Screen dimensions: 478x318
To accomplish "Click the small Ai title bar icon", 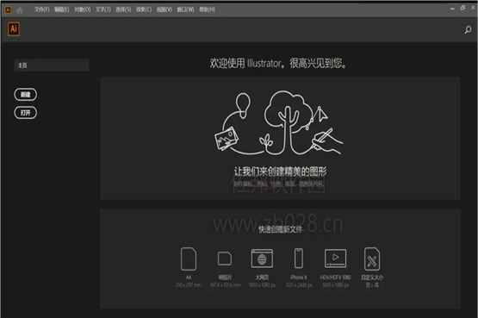I will tap(9, 10).
